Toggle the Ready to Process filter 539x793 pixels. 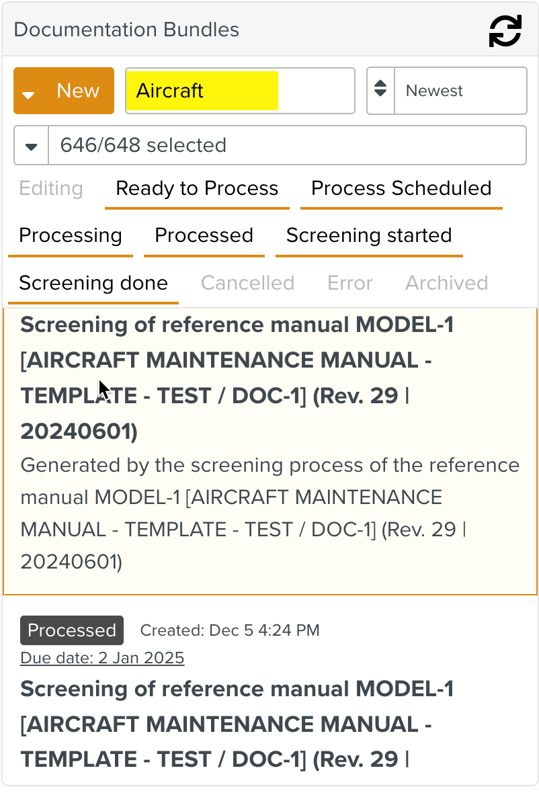click(197, 189)
